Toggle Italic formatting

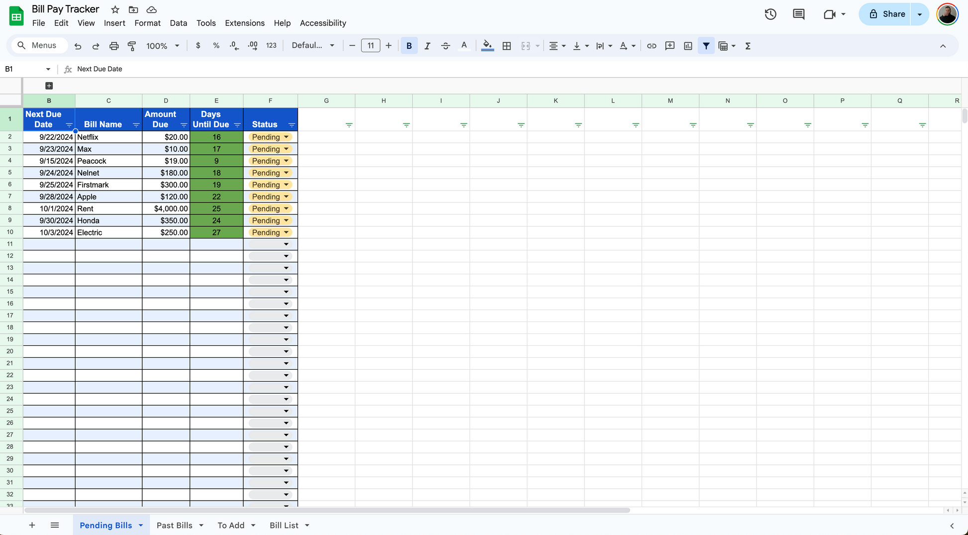click(x=427, y=46)
